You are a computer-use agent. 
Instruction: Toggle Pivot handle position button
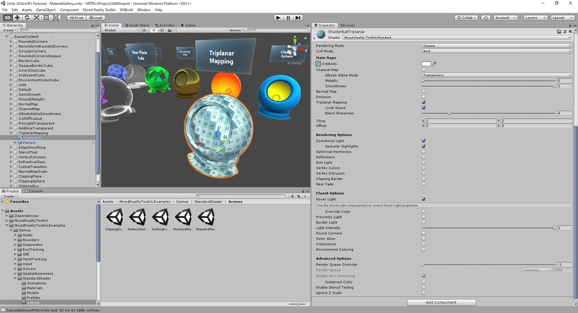(76, 18)
